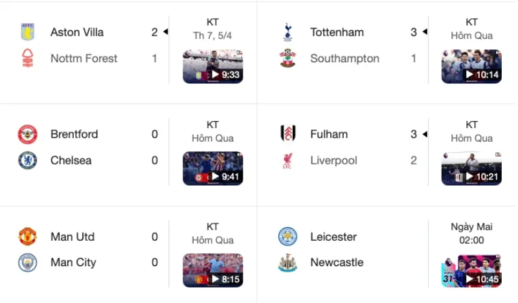This screenshot has height=303, width=518.
Task: Play the Manchester derby 8:15 video
Action: point(213,271)
